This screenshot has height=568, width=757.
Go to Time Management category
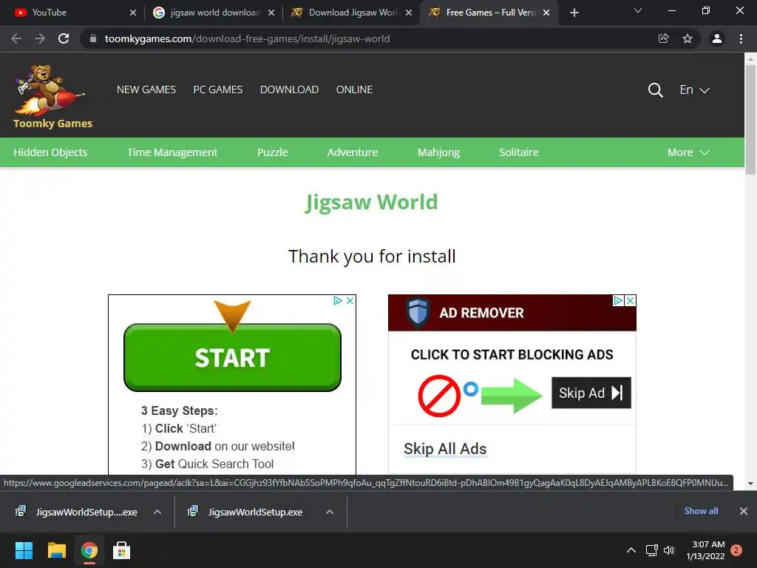pyautogui.click(x=172, y=152)
